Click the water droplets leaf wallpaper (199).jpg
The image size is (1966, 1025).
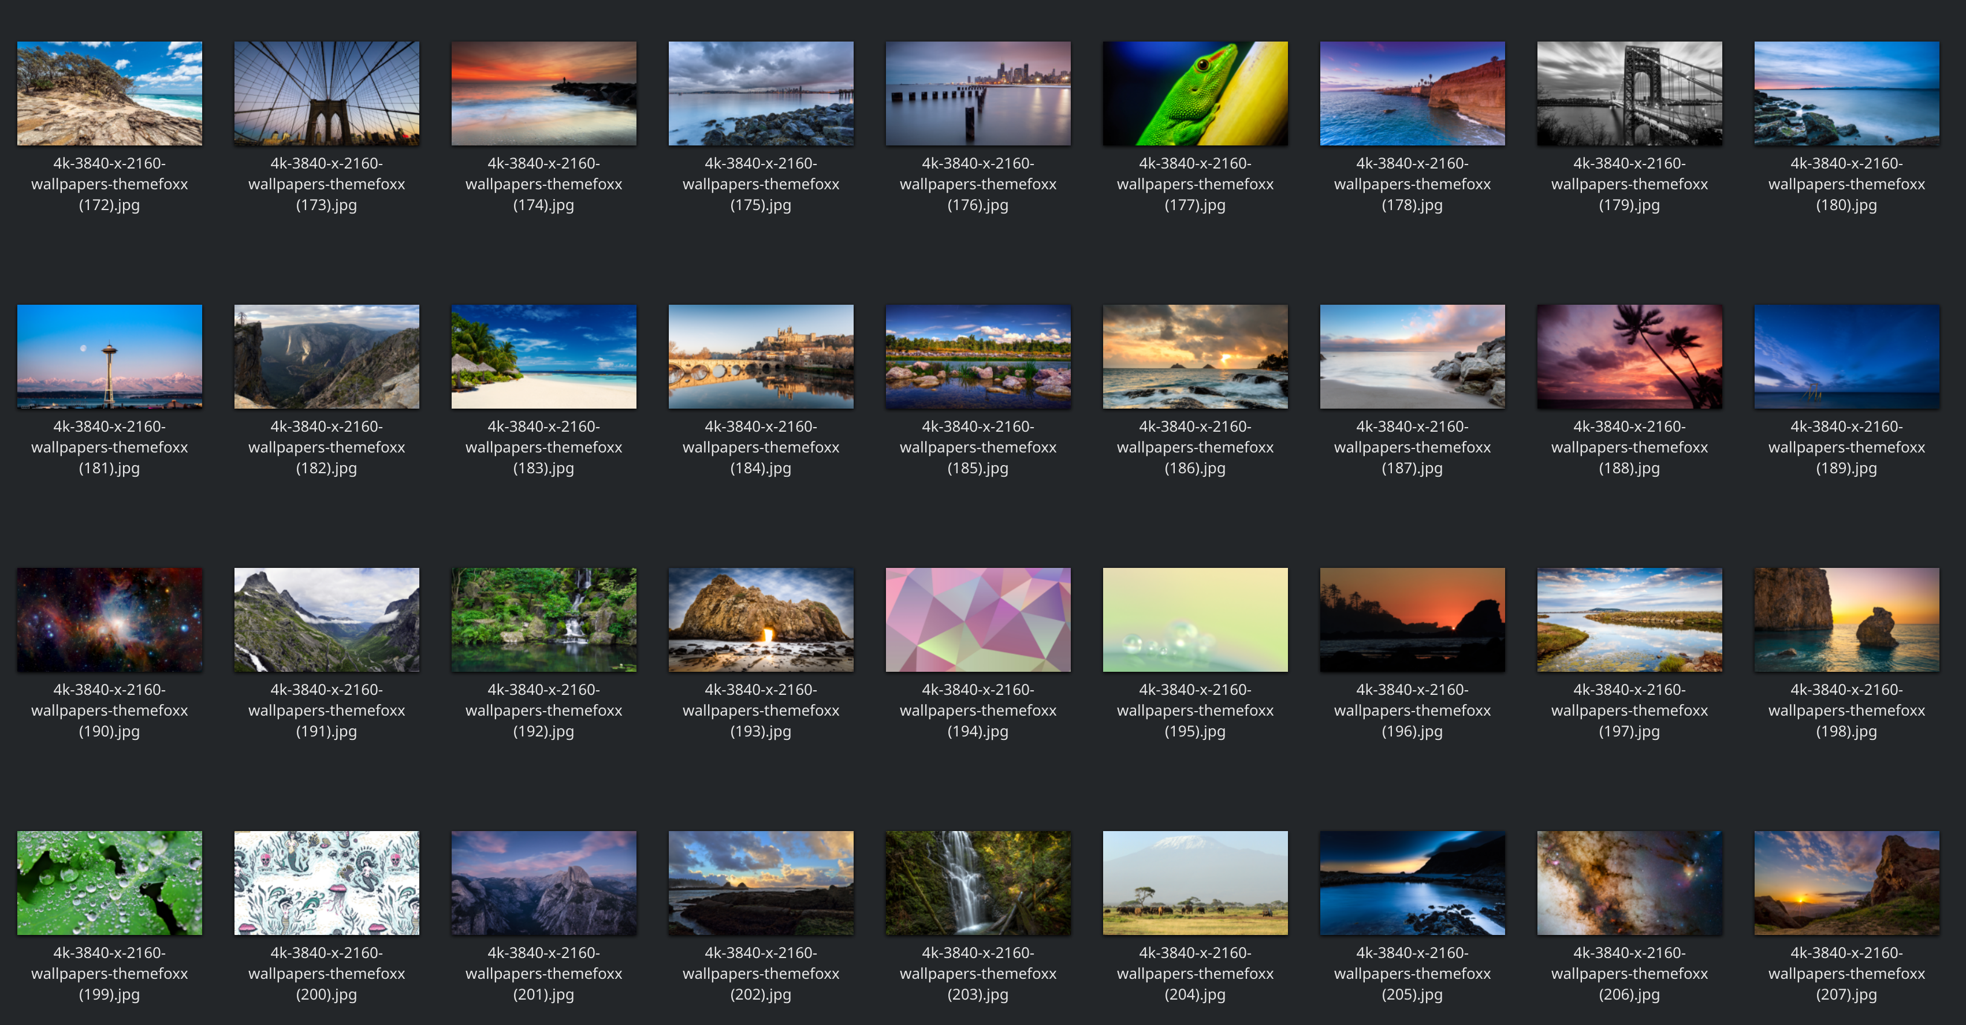click(109, 882)
